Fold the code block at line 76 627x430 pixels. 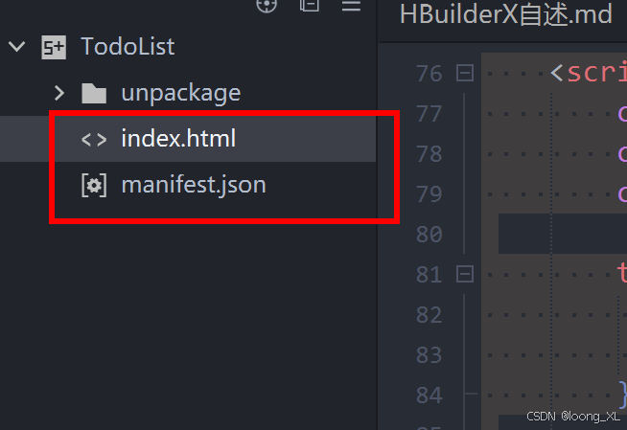point(465,73)
